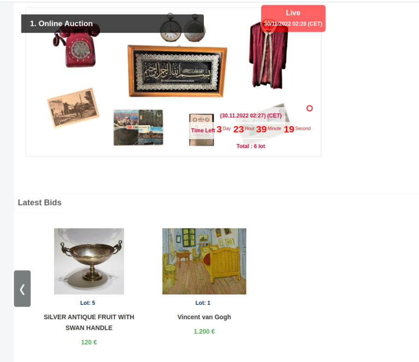Click the 1.200 € bid price
419x362 pixels.
pyautogui.click(x=204, y=331)
